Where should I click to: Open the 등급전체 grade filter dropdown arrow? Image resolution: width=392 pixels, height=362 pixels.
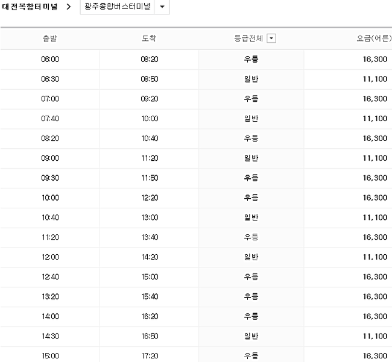(271, 39)
